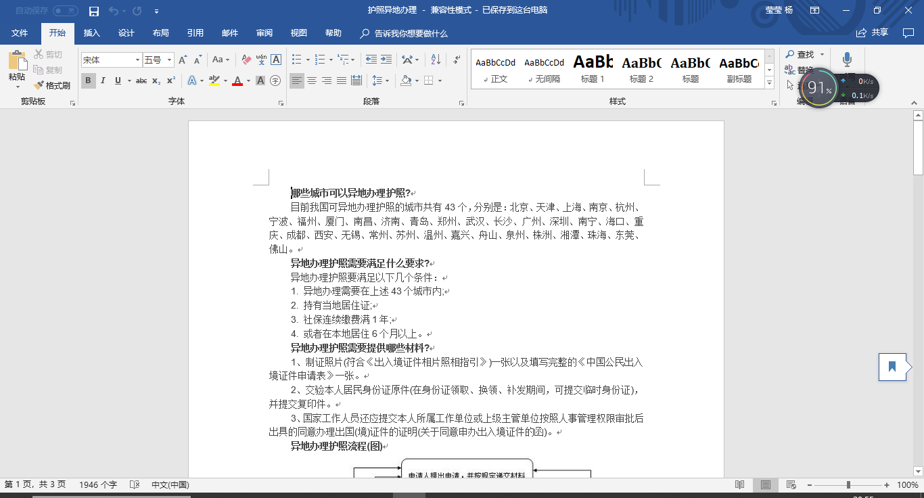Apply the 标题 1 heading style
The image size is (924, 498).
pyautogui.click(x=593, y=68)
